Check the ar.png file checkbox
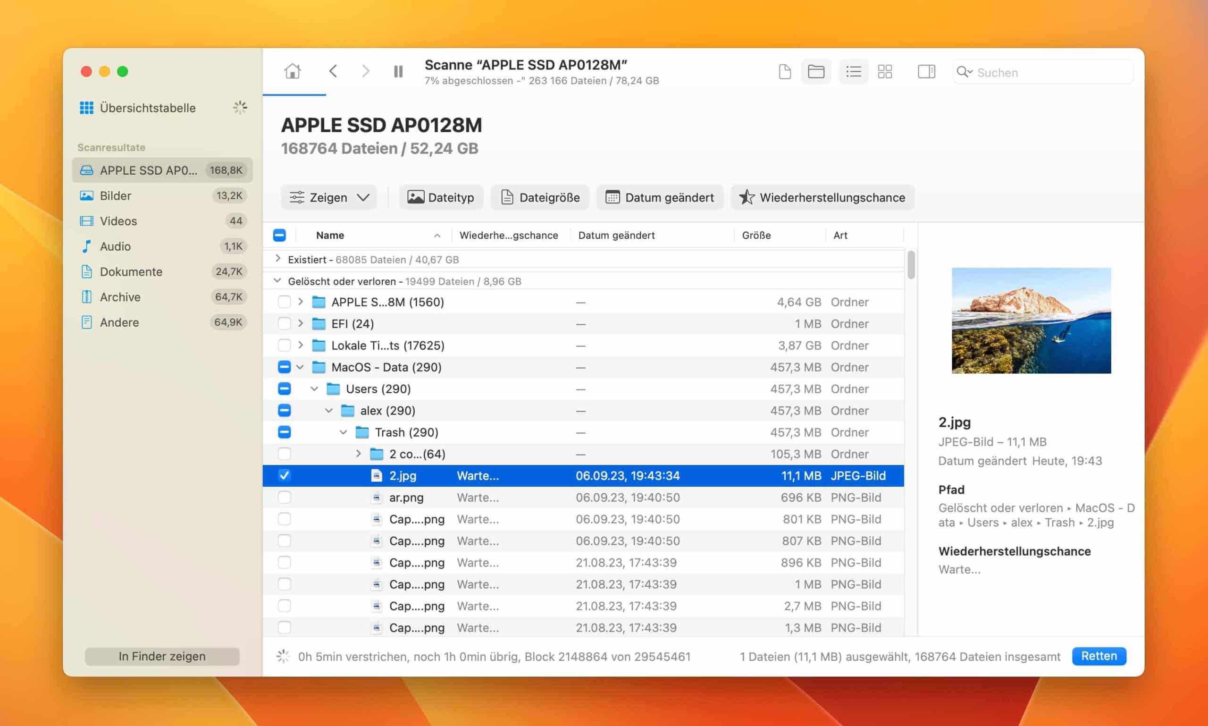 [x=284, y=497]
